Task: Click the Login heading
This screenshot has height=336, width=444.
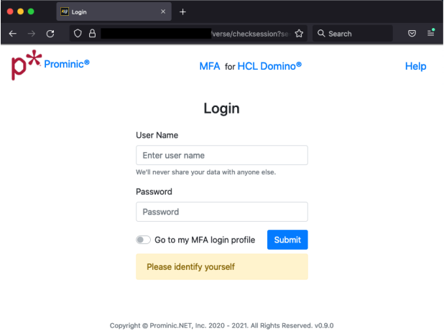Action: 221,108
